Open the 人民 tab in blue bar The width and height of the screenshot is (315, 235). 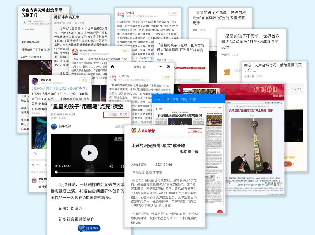pos(157,99)
